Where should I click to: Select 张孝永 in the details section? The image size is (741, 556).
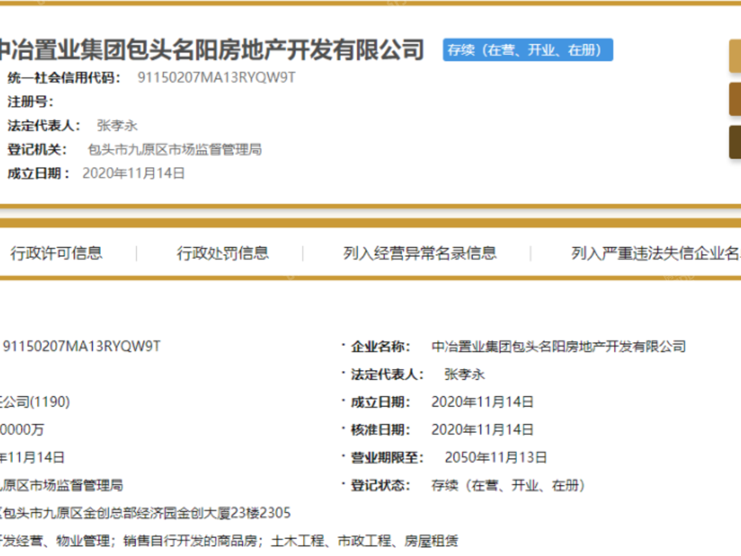[465, 374]
